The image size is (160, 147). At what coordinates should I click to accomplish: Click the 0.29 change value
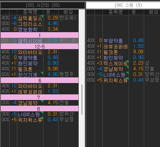click(x=53, y=18)
